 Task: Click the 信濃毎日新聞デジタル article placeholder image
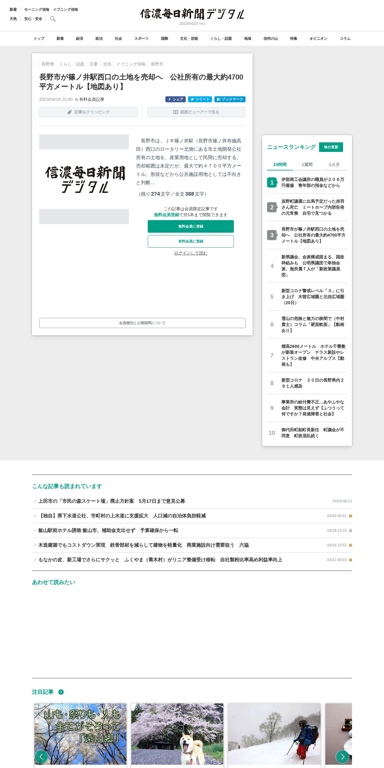coord(84,179)
